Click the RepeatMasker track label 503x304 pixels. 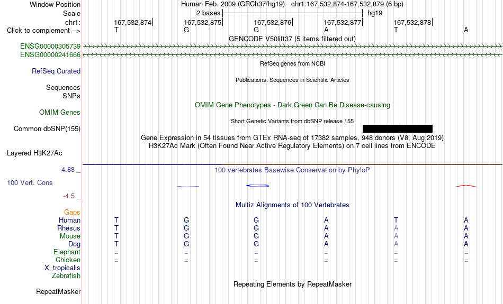pyautogui.click(x=58, y=291)
